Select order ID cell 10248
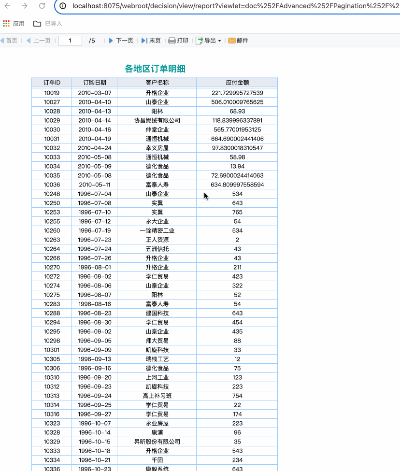This screenshot has height=471, width=400. coord(52,194)
